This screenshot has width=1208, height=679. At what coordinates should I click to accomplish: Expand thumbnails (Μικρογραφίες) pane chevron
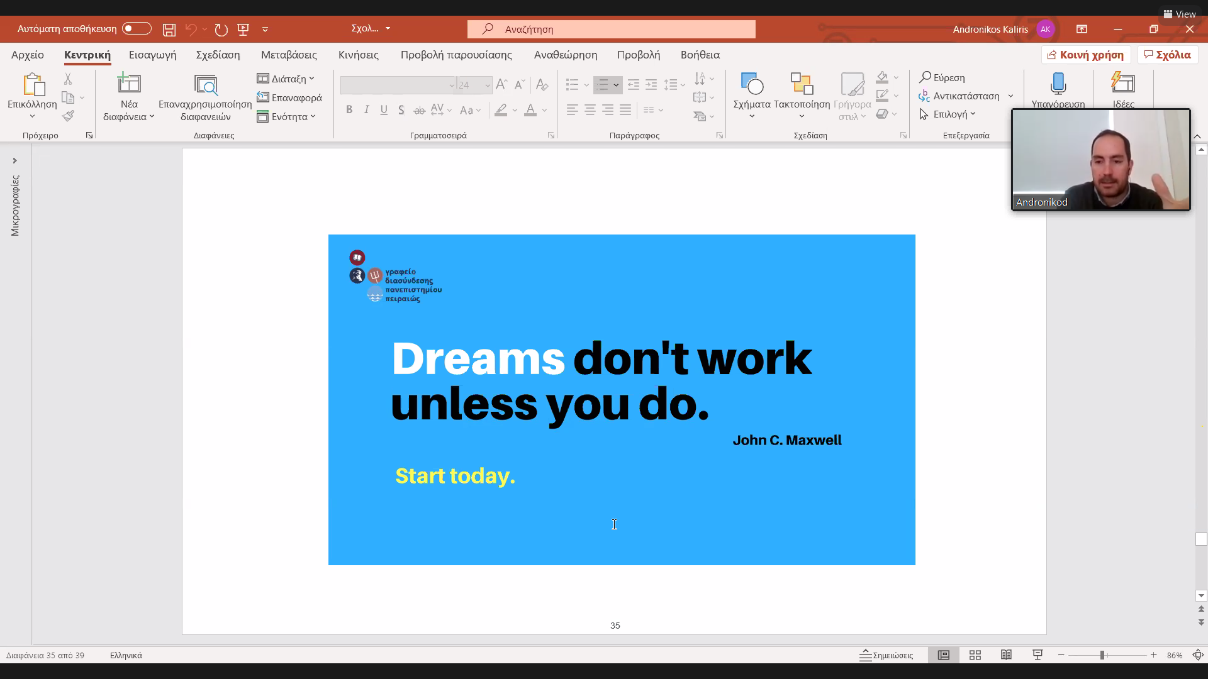(x=14, y=161)
